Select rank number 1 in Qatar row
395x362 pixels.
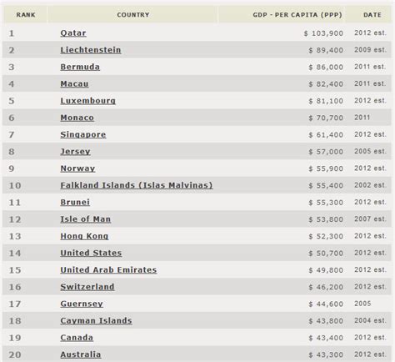point(12,33)
